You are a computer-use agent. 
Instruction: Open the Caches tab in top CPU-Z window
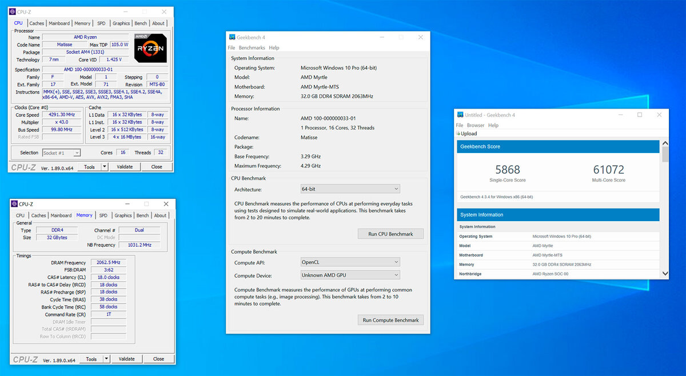[x=37, y=23]
